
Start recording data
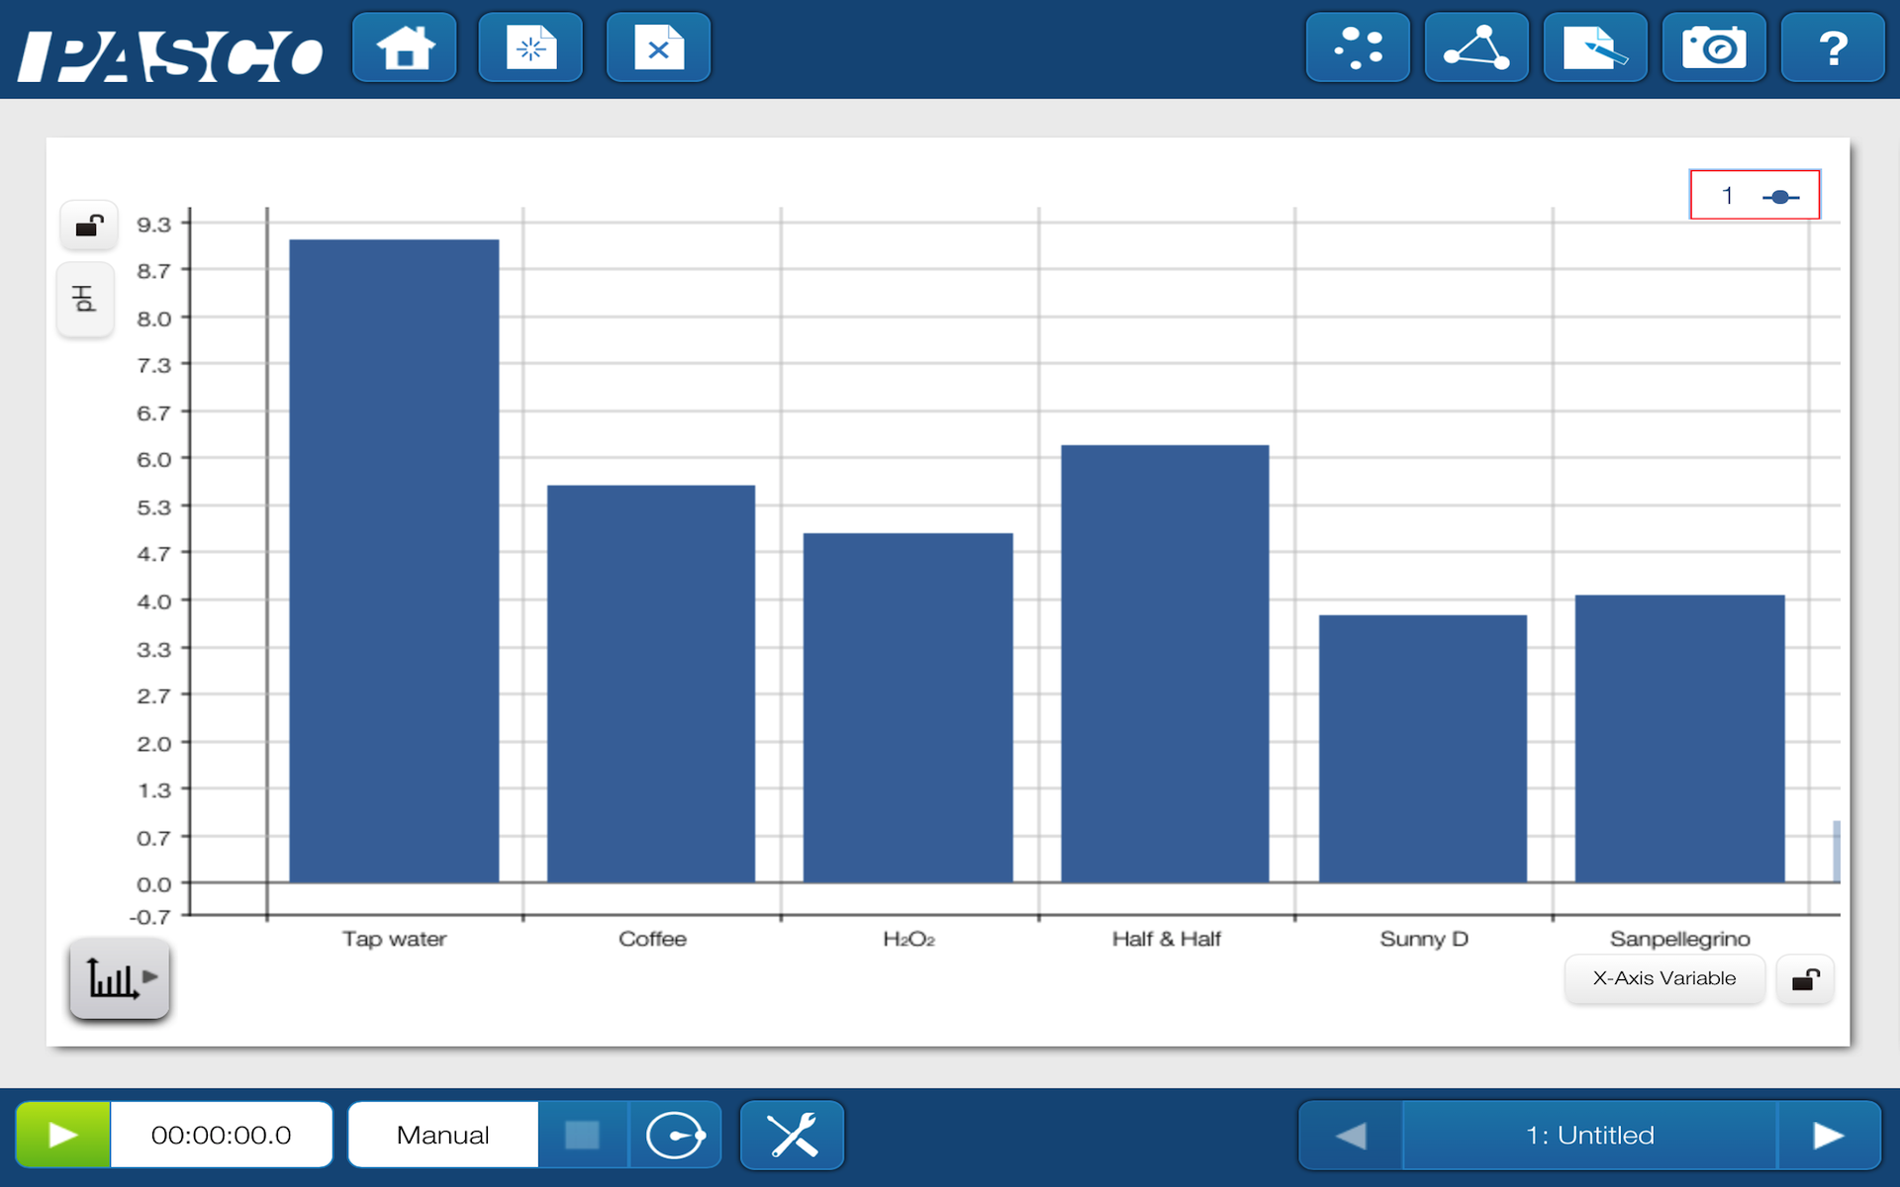[61, 1135]
